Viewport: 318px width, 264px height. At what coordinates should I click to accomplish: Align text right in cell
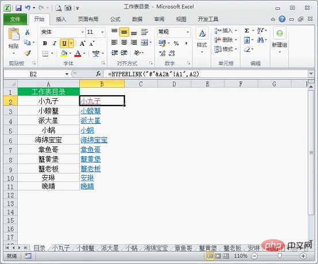[x=134, y=42]
